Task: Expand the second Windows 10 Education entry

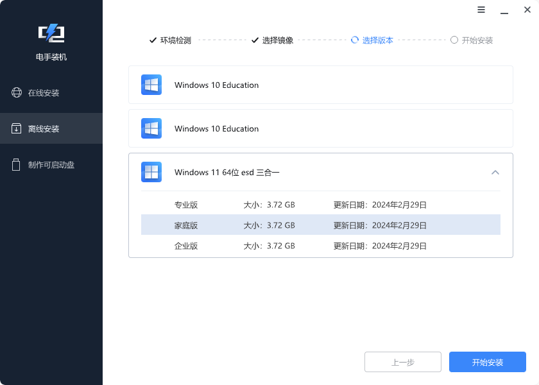Action: click(321, 128)
